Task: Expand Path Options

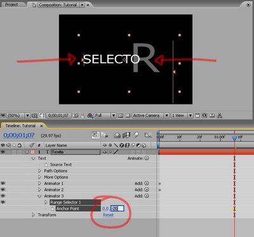Action: pos(39,171)
